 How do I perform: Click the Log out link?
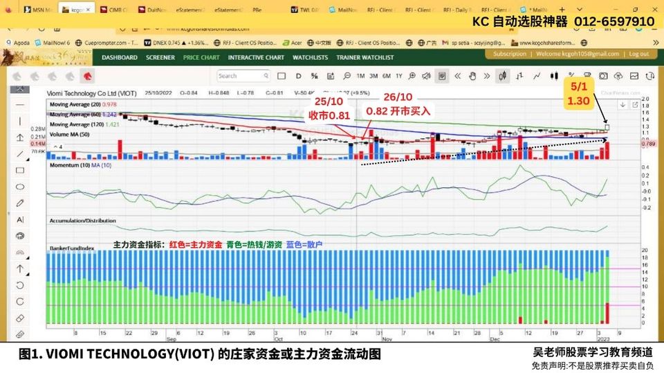coord(638,54)
